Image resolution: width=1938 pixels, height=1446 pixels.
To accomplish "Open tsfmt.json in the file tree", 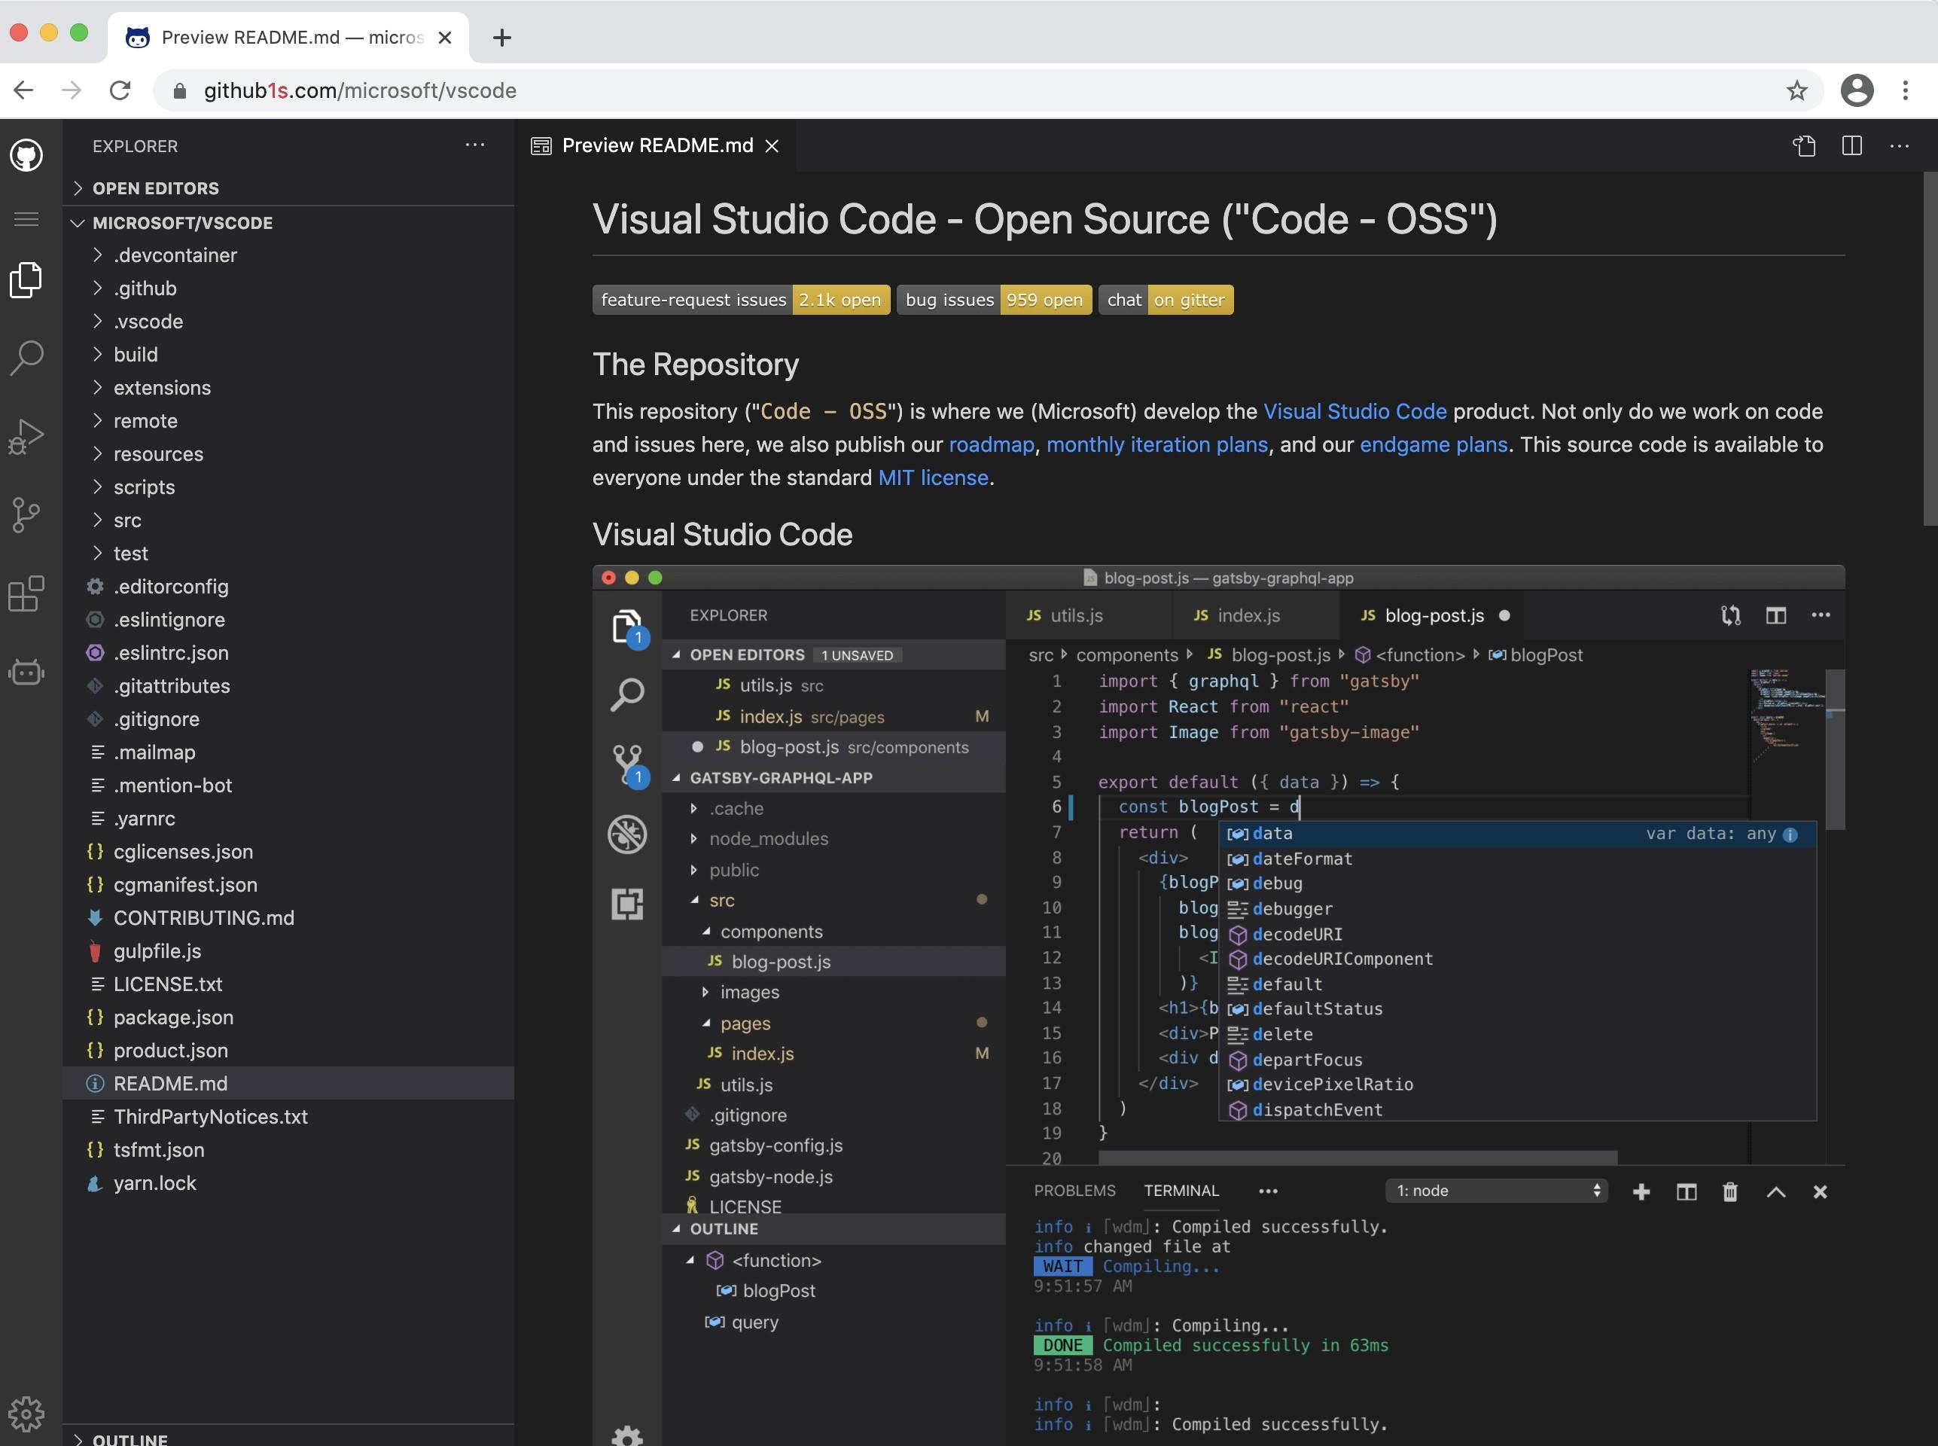I will 288,1150.
